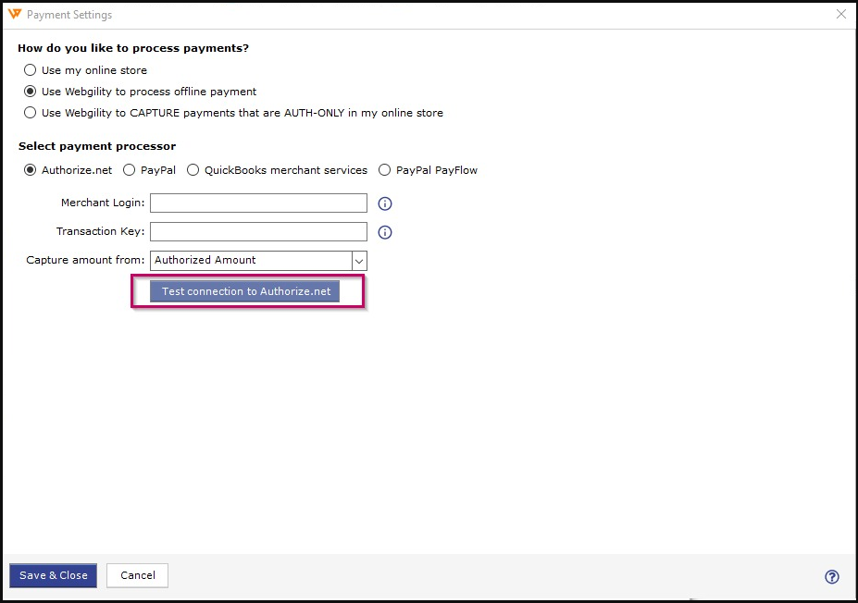Select Authorize.net payment processor
The width and height of the screenshot is (858, 603).
pos(31,170)
